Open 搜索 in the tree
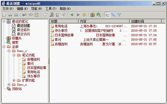The height and width of the screenshot is (104, 167). [15, 42]
